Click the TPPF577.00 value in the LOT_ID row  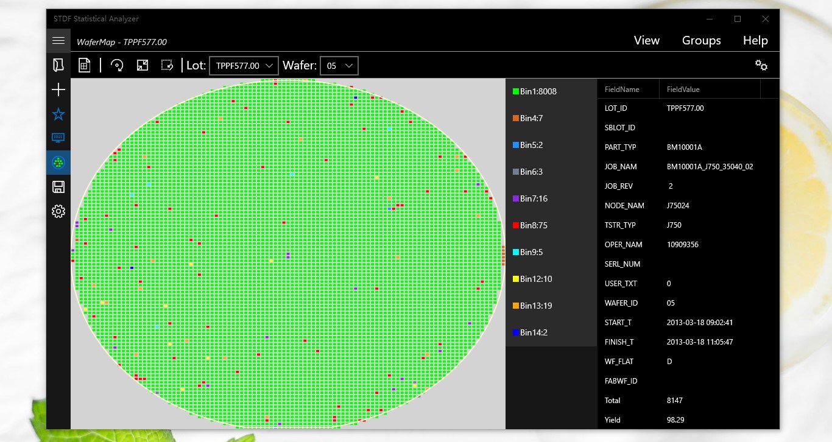point(685,108)
